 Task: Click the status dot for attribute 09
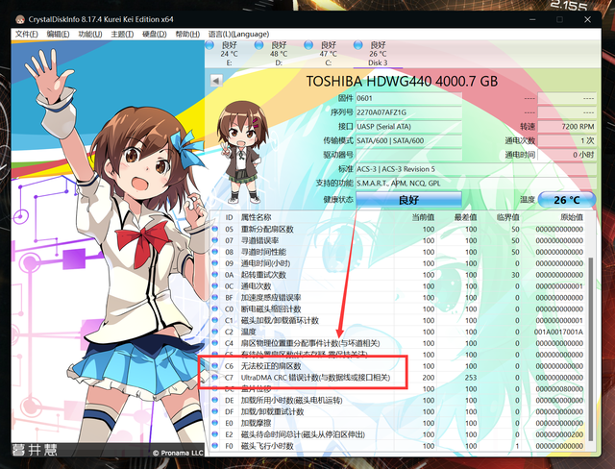click(215, 262)
